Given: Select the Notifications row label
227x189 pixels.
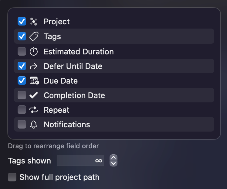Looking at the screenshot, I should click(x=67, y=125).
